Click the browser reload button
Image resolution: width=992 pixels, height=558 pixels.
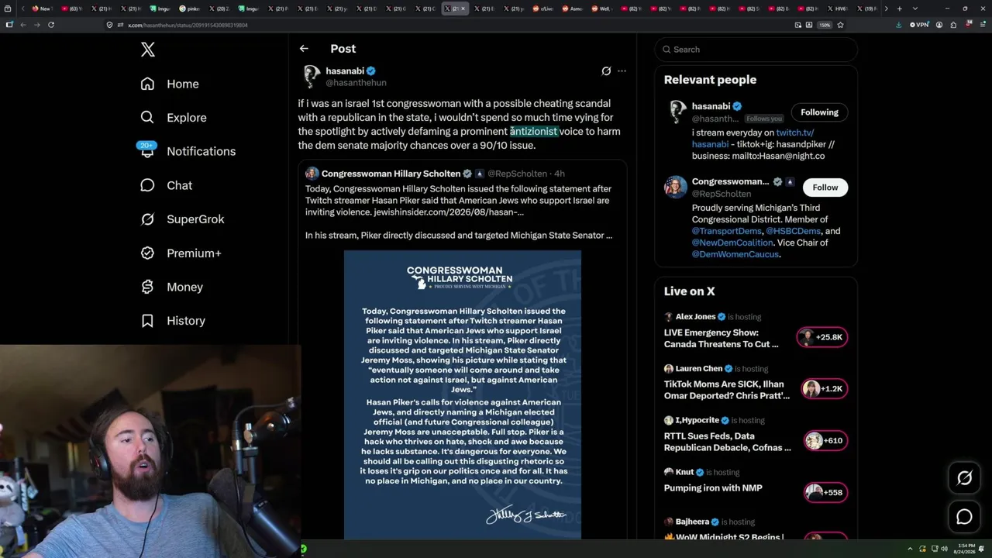51,25
